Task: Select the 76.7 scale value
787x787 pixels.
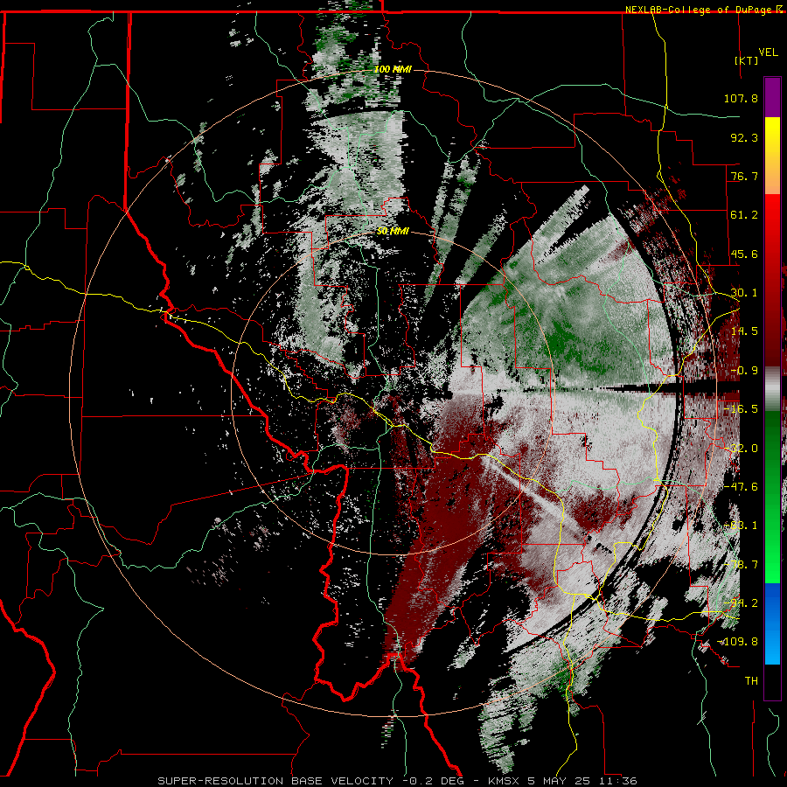Action: tap(744, 176)
